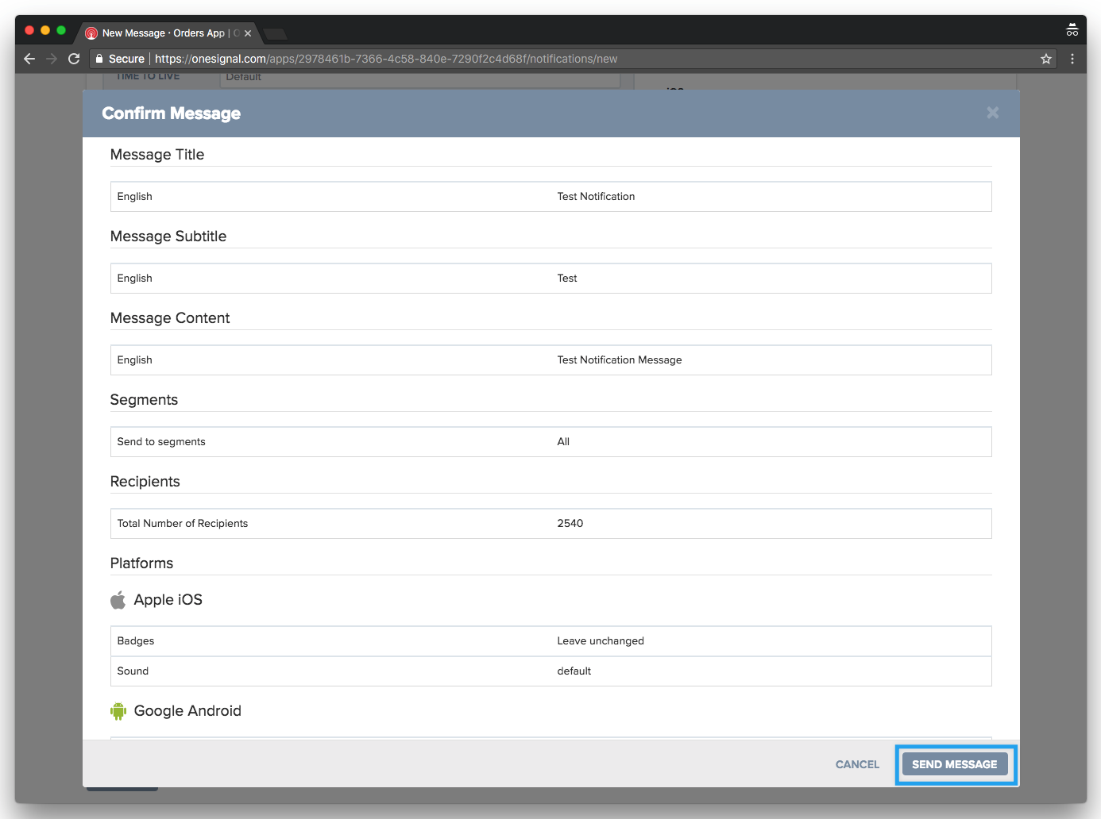Go forward in the browser
This screenshot has width=1101, height=819.
pyautogui.click(x=52, y=59)
